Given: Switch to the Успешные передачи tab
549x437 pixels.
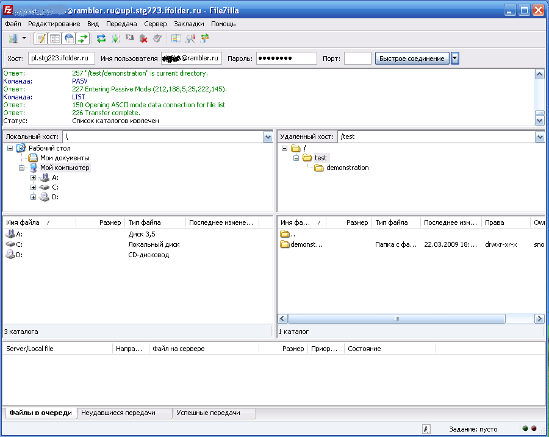Looking at the screenshot, I should [x=214, y=413].
